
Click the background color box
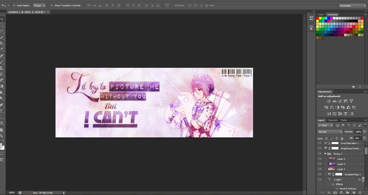coord(3,148)
